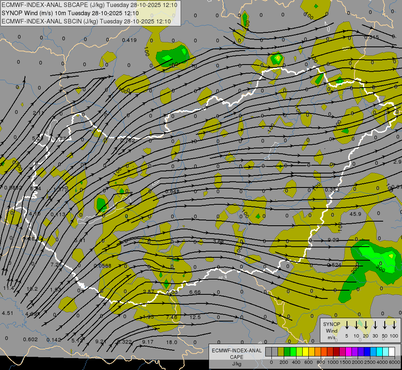Click the SYNOP wind arrow above 100
The height and width of the screenshot is (370, 402).
tap(394, 325)
